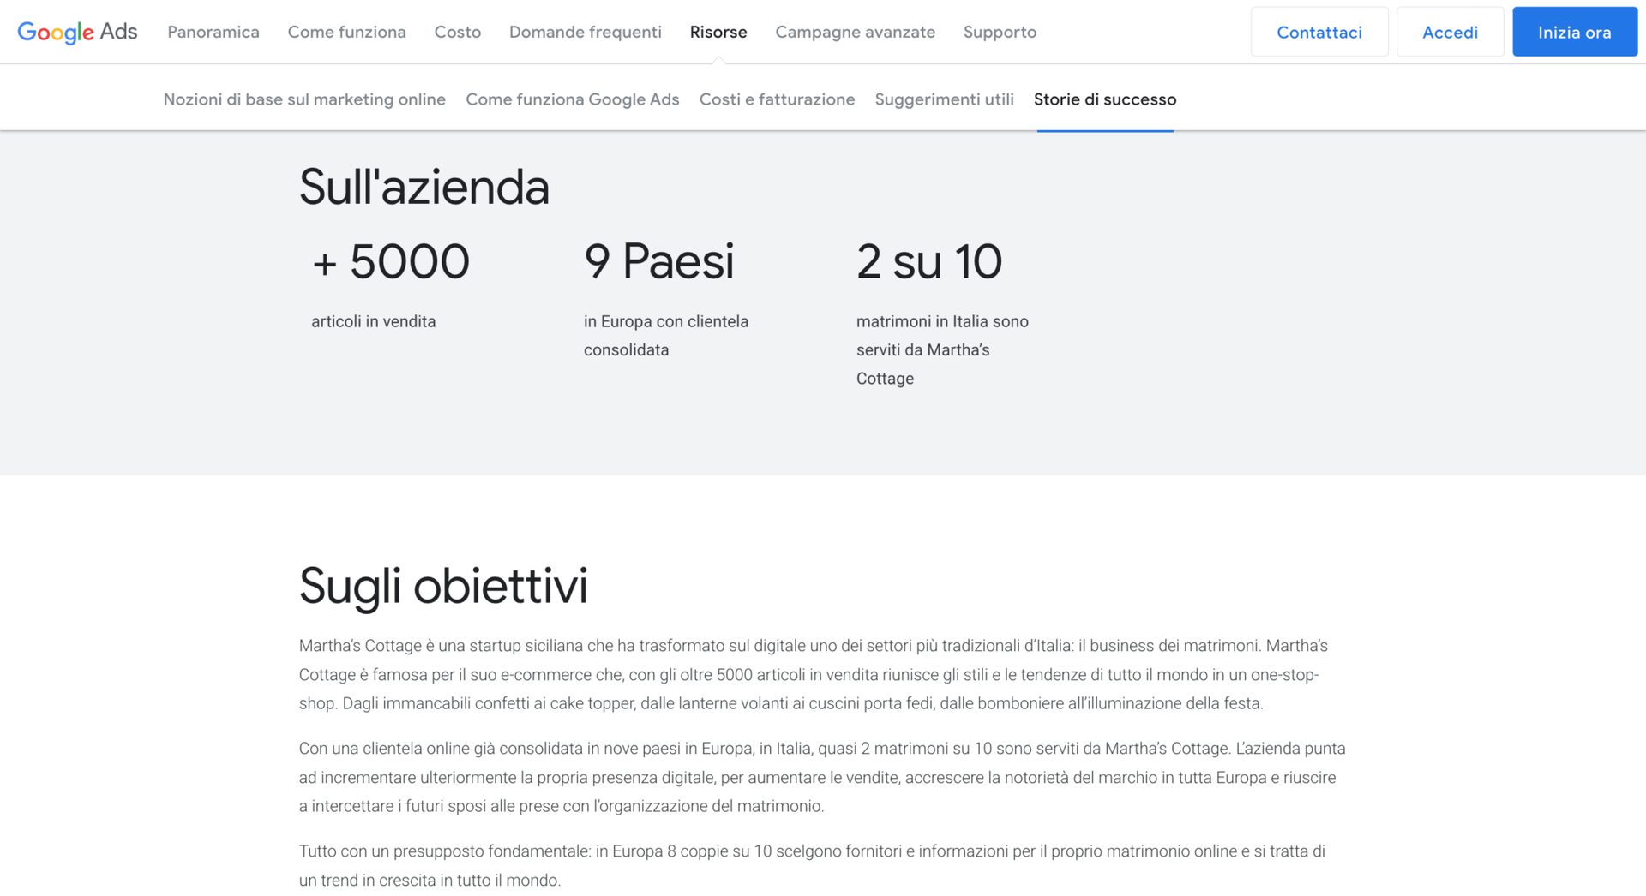This screenshot has height=896, width=1646.
Task: Open the Suggerimenti utili tab
Action: 944,99
